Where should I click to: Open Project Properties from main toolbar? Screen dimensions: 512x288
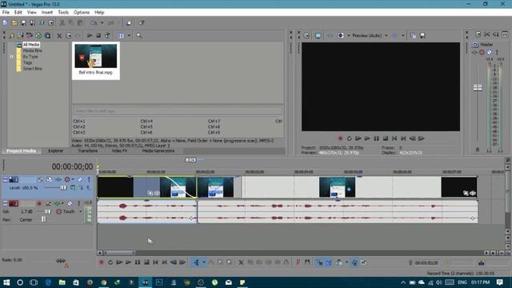point(51,23)
